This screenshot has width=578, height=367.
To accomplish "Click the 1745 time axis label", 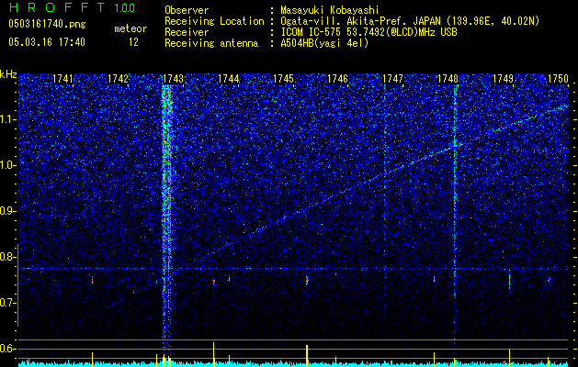I will 283,79.
